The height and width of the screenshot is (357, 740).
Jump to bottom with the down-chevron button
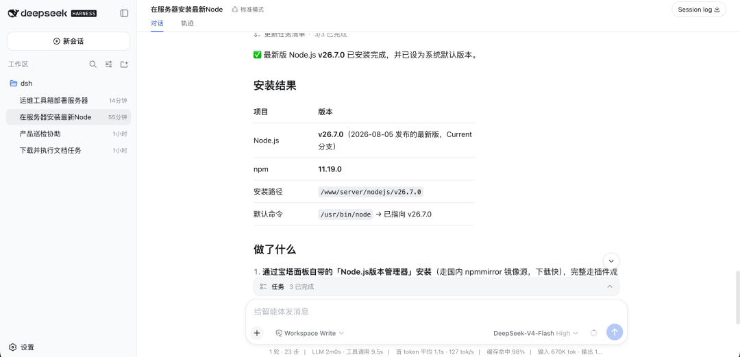(611, 260)
